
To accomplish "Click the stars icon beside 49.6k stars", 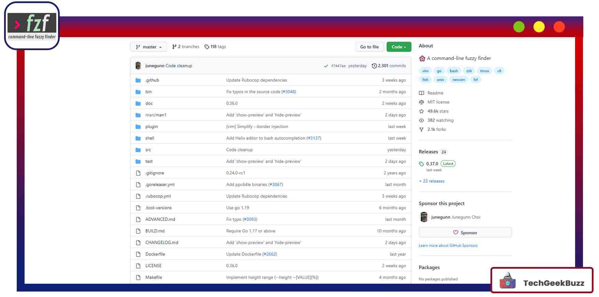I will pyautogui.click(x=422, y=111).
